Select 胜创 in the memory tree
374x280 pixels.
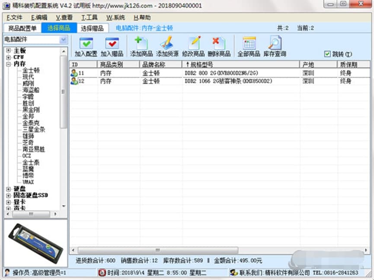[28, 104]
